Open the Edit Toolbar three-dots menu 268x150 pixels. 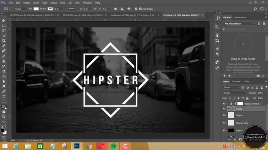(x=4, y=122)
